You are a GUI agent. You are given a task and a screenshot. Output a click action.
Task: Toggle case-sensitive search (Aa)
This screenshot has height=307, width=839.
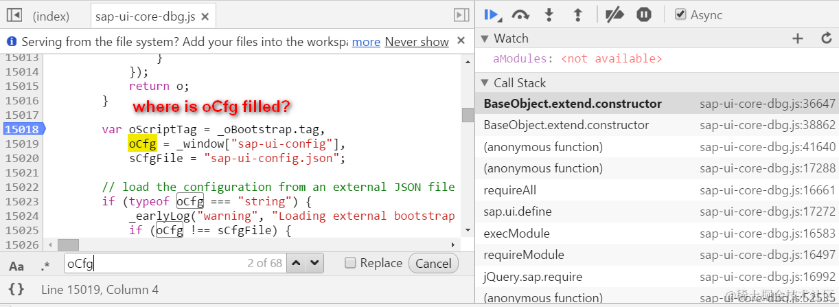pyautogui.click(x=16, y=266)
